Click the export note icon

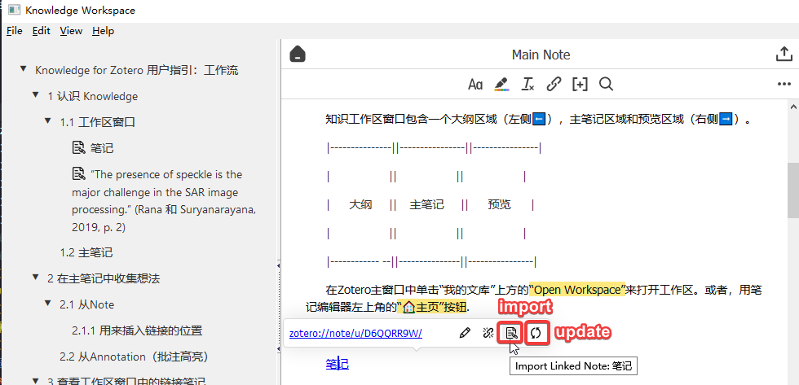coord(783,55)
